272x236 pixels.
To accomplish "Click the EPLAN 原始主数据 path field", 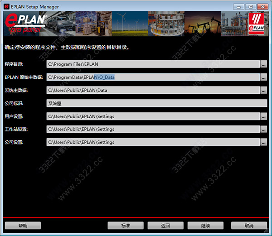I will (153, 77).
